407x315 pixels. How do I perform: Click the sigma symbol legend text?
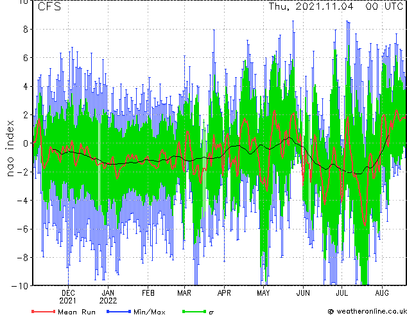click(211, 312)
